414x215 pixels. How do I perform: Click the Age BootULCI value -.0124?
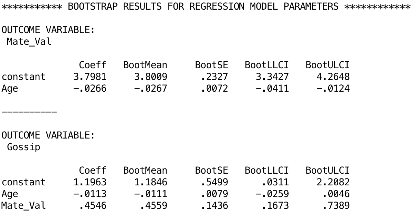(x=332, y=89)
